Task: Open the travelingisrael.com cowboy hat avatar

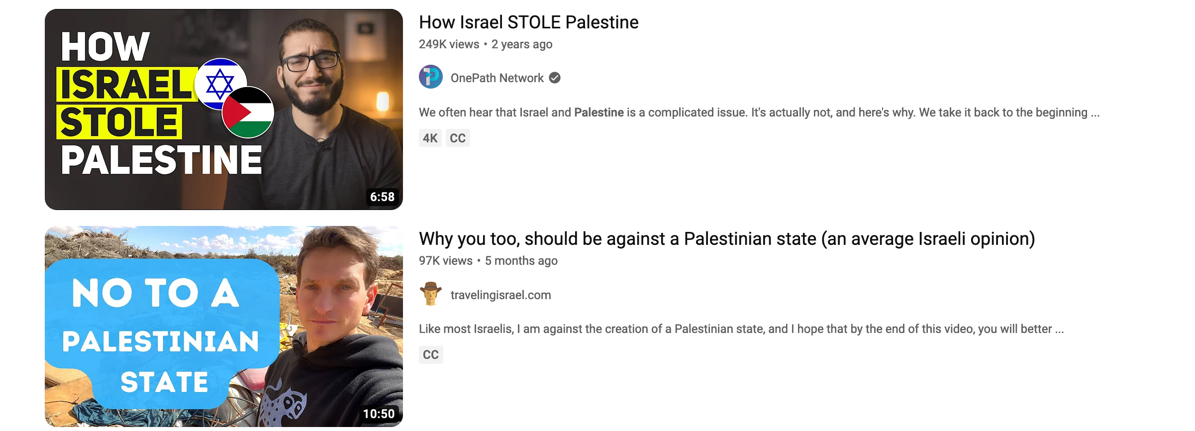Action: coord(430,294)
